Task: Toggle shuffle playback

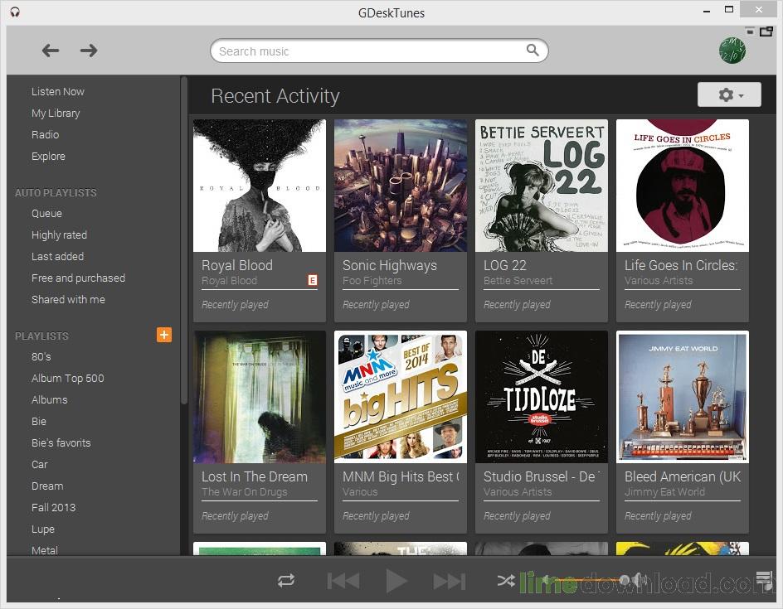Action: (x=505, y=581)
